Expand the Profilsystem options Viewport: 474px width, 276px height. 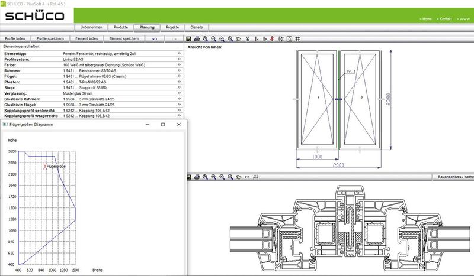179,59
